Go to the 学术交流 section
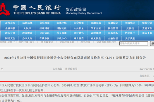 click(96, 28)
